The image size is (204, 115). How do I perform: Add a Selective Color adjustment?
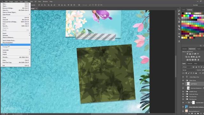195,60
